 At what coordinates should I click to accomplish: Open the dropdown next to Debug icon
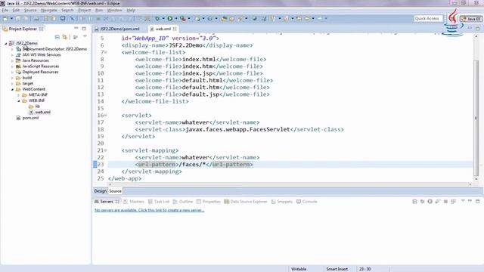[163, 18]
